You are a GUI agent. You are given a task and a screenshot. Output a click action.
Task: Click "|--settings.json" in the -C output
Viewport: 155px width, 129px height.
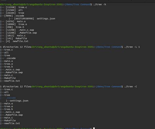click(17, 101)
